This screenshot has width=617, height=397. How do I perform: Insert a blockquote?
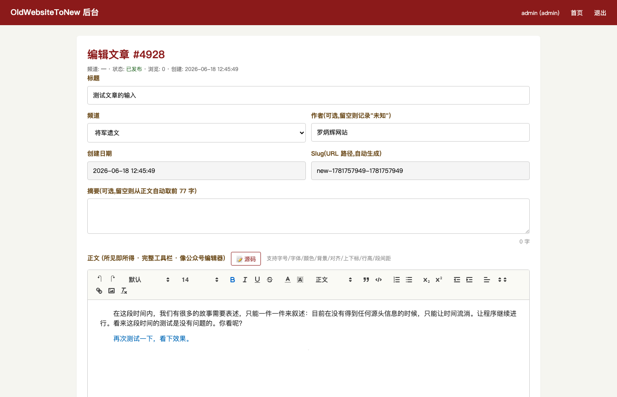[366, 280]
